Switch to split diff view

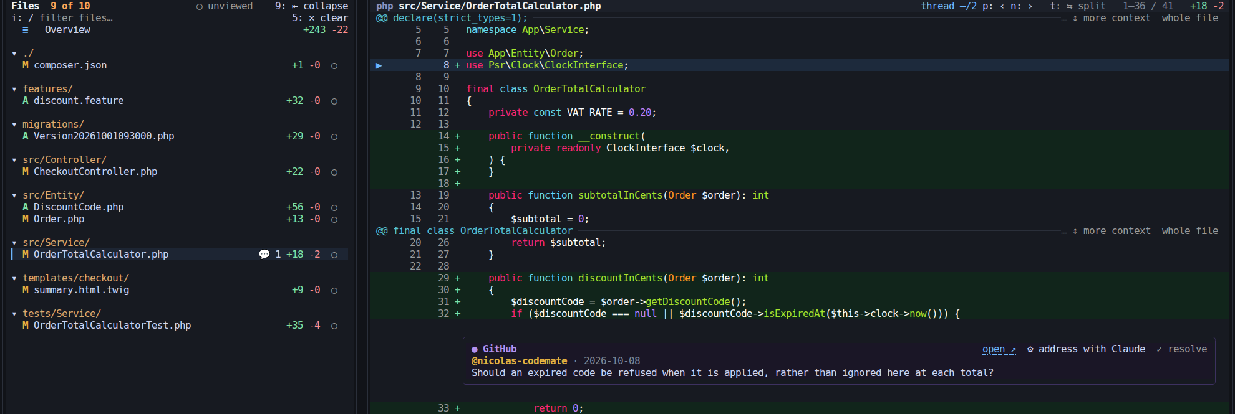(x=1078, y=6)
